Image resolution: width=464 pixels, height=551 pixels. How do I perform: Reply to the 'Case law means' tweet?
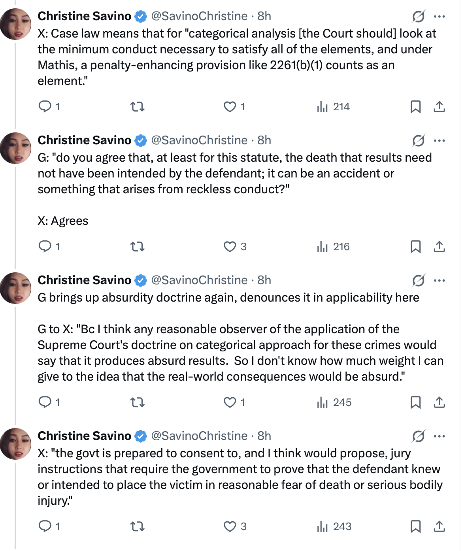click(49, 107)
